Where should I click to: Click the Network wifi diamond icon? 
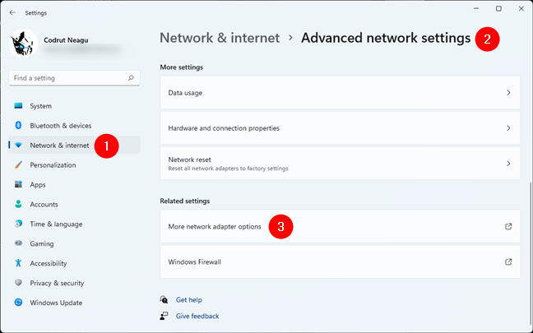pos(18,145)
